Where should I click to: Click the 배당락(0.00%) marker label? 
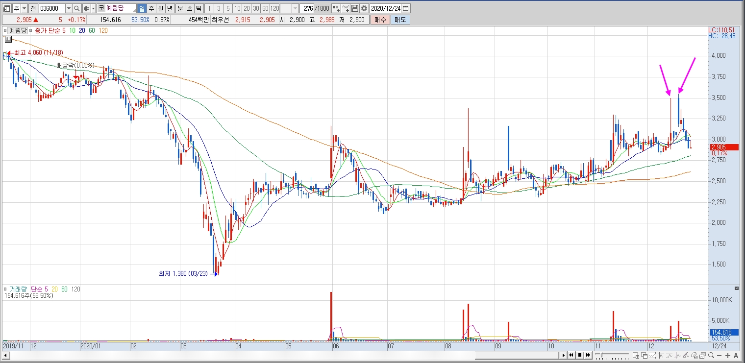tap(74, 65)
